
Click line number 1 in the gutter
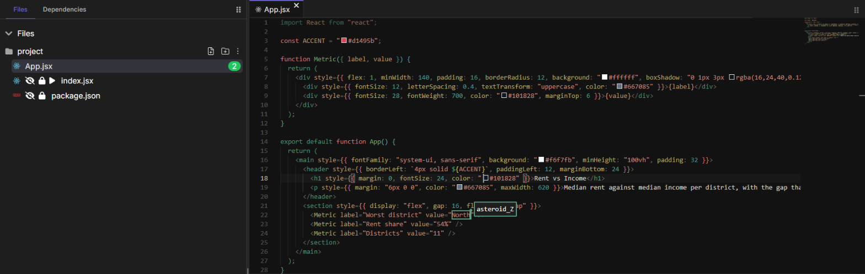266,23
